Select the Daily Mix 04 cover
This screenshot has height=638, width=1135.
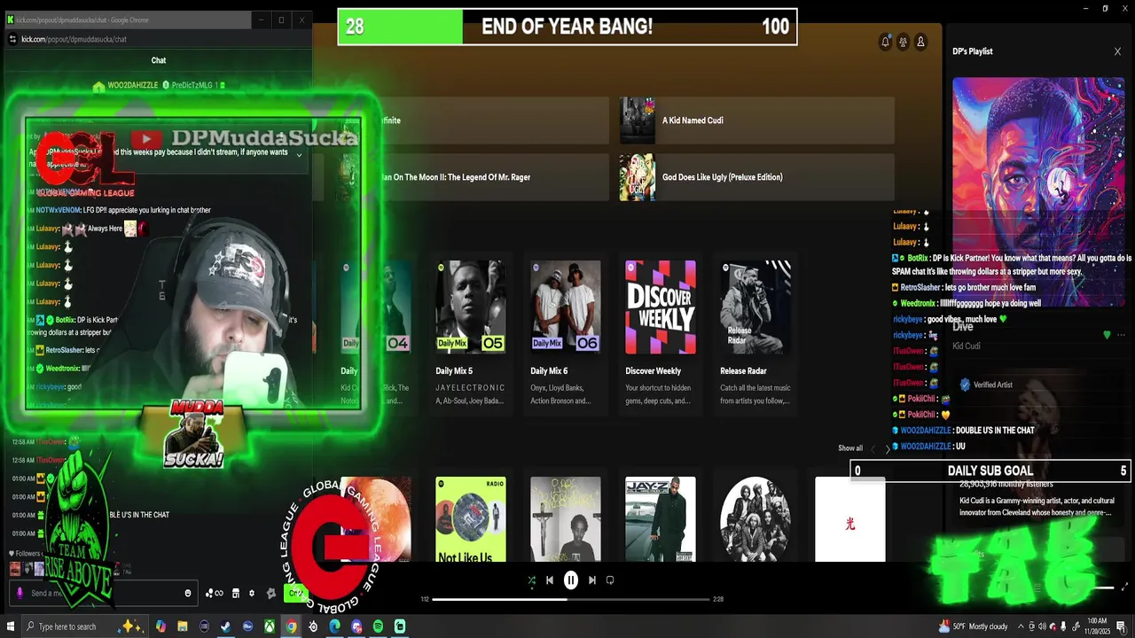coord(376,307)
